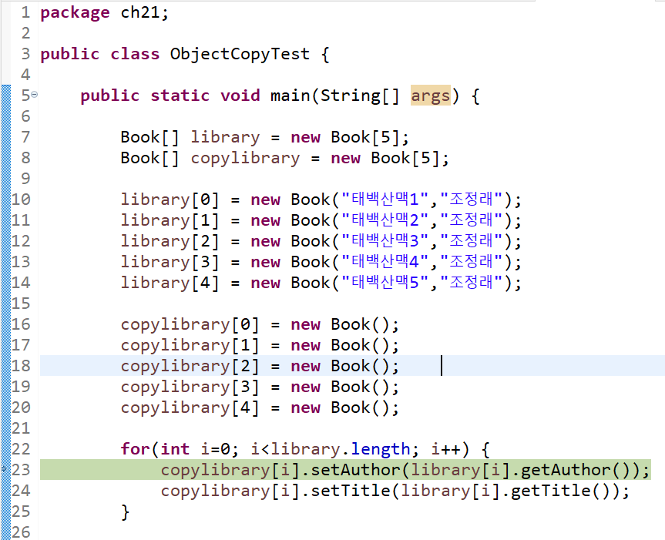Click the instruction pointer arrow at line 23
Viewport: 665px width, 540px height.
click(5, 469)
